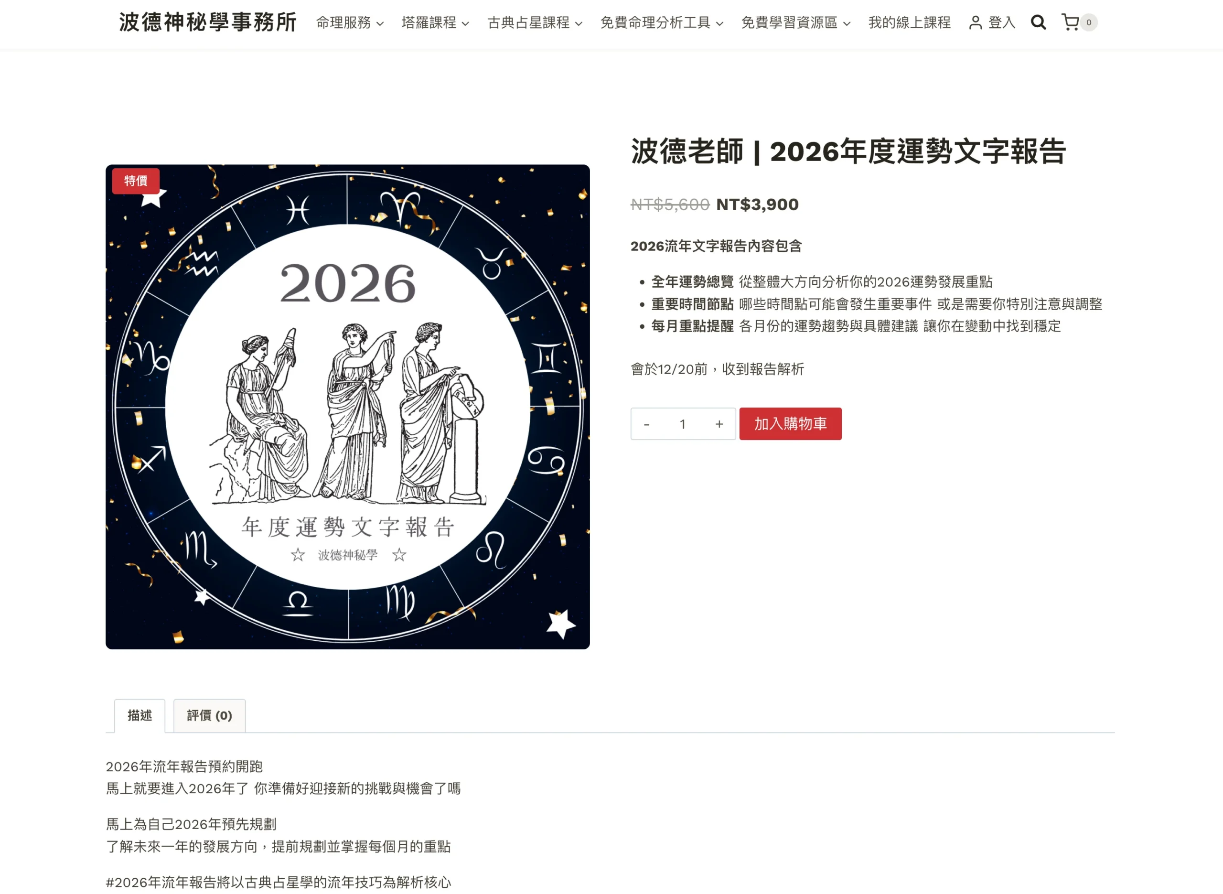Decrease quantity with minus button
1223x894 pixels.
click(x=646, y=424)
